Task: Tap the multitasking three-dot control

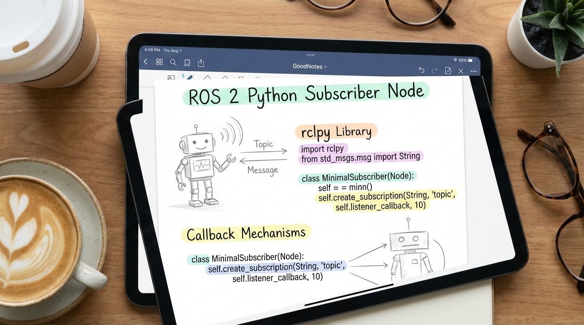Action: click(310, 55)
